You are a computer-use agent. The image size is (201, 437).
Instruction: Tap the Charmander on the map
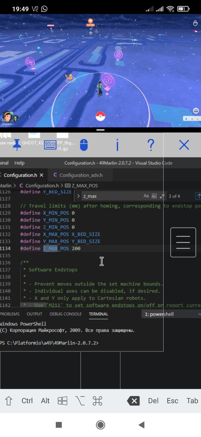tap(70, 77)
